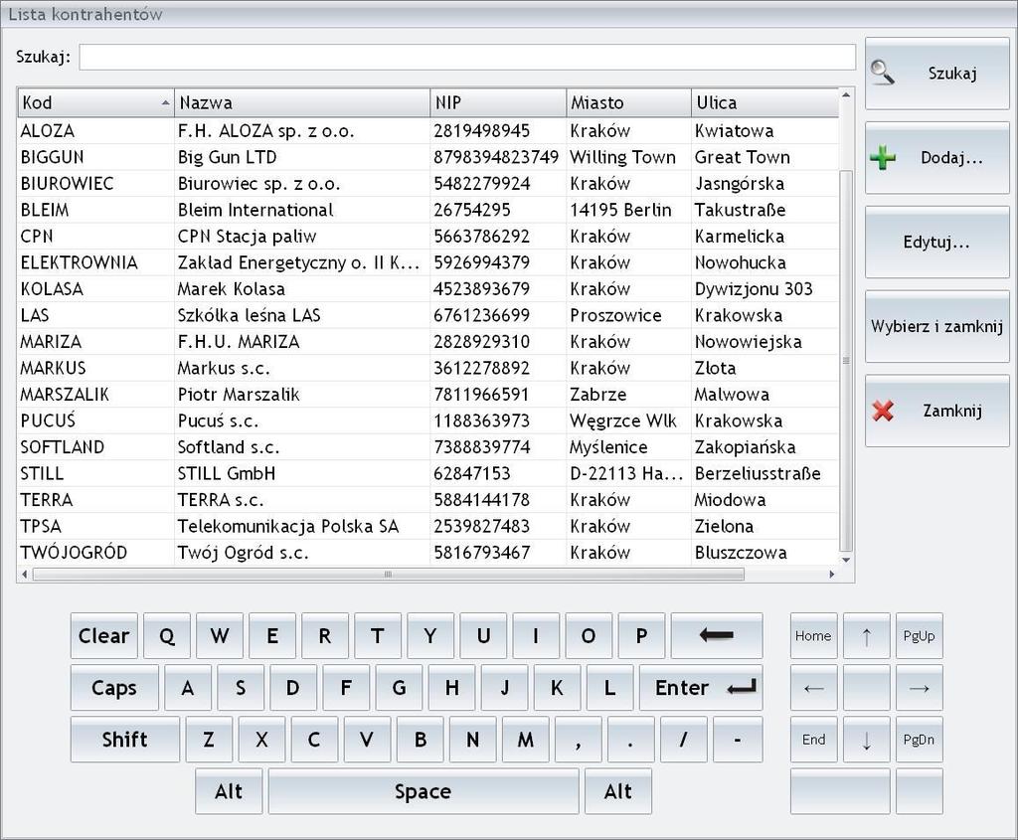The width and height of the screenshot is (1018, 840).
Task: Click the green plus Dodaj button
Action: (936, 158)
